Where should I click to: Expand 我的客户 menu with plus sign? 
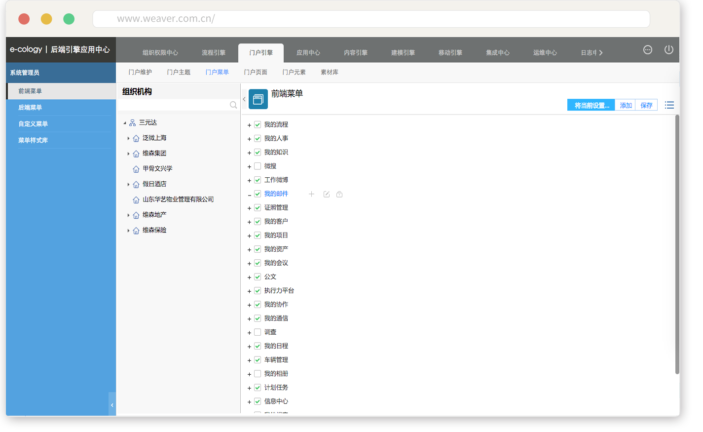(249, 222)
